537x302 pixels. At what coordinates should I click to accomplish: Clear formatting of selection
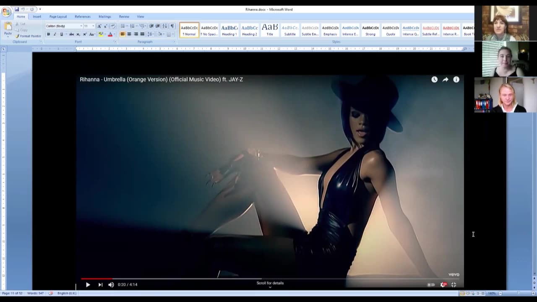[112, 26]
